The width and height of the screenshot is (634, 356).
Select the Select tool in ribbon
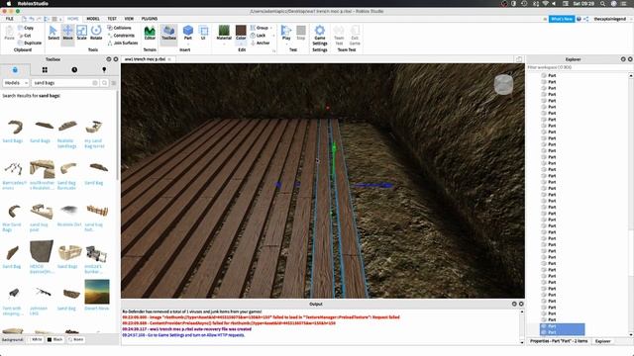pyautogui.click(x=53, y=33)
